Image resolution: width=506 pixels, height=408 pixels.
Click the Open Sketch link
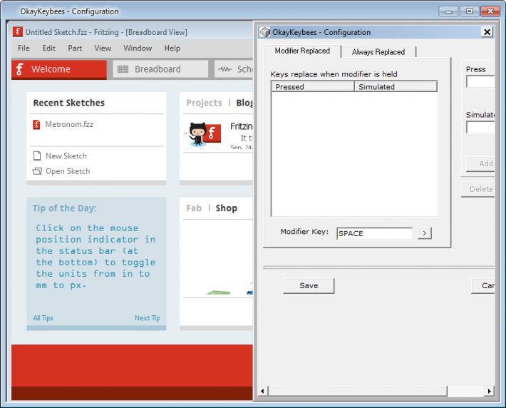click(x=68, y=171)
